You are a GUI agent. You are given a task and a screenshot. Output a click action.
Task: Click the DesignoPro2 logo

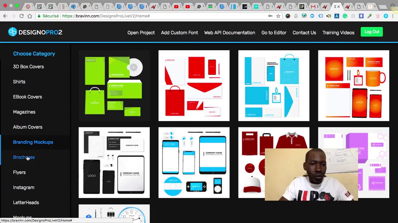tap(35, 32)
